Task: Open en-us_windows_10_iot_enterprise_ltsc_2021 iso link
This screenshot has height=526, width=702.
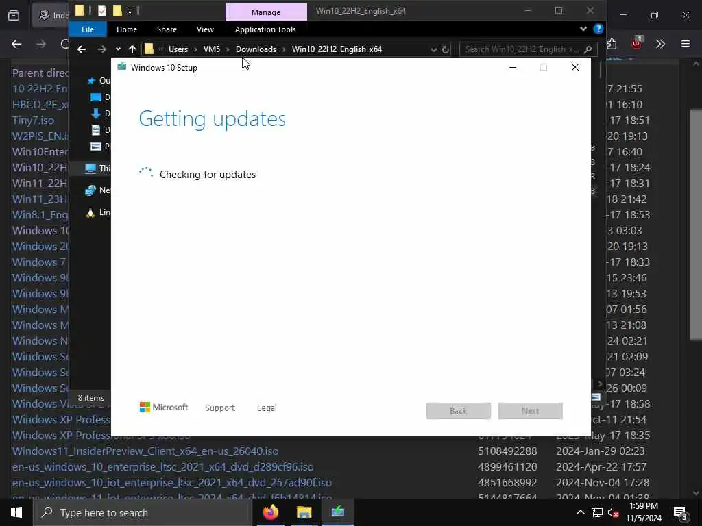Action: [x=172, y=483]
